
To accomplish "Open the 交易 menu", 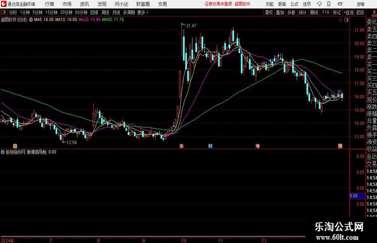I will (162, 4).
